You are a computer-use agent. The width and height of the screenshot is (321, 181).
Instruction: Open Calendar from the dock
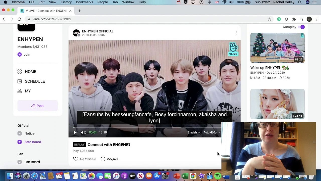(59, 176)
